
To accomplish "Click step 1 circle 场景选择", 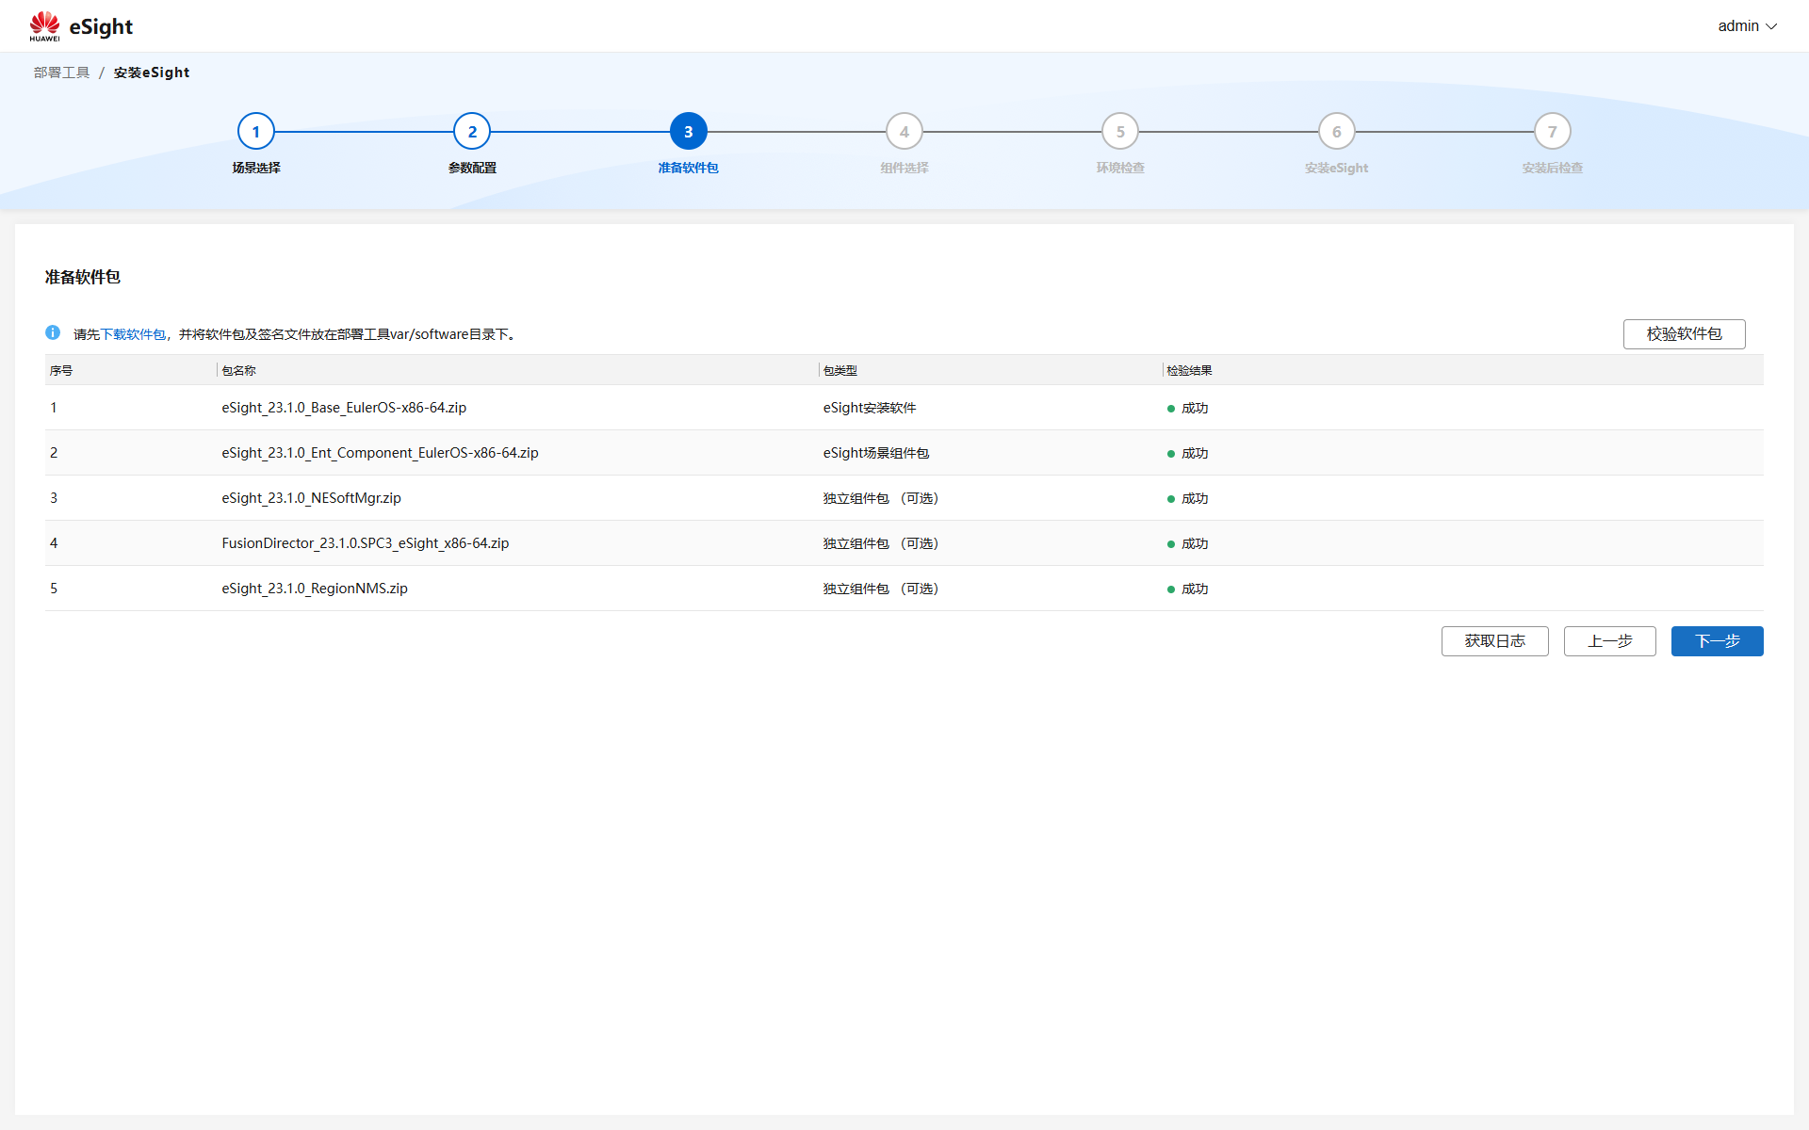I will (255, 132).
